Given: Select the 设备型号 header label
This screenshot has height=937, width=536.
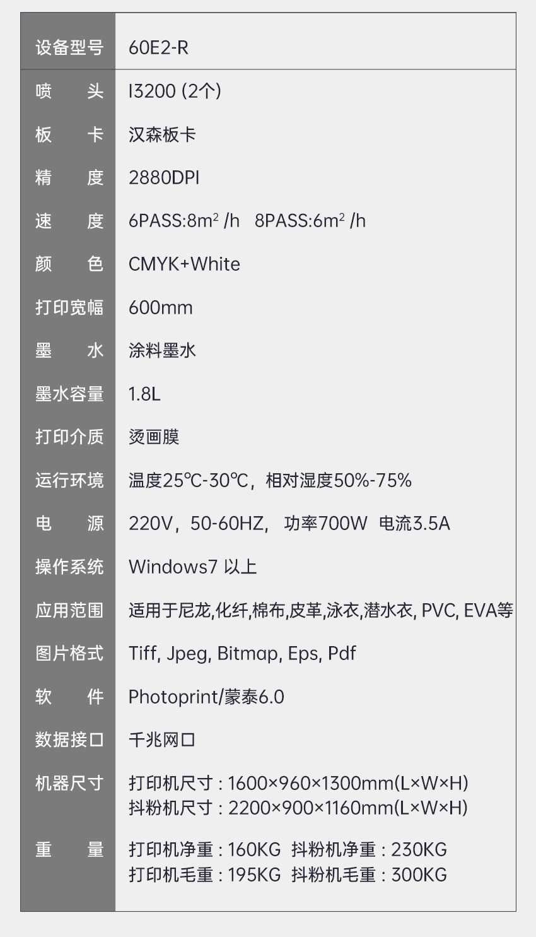Looking at the screenshot, I should pos(69,48).
